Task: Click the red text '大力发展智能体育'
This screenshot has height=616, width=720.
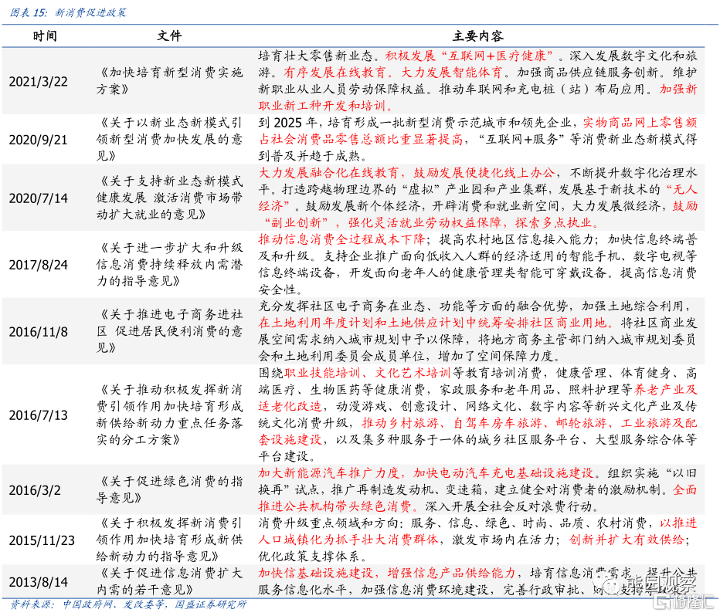Action: pos(451,73)
